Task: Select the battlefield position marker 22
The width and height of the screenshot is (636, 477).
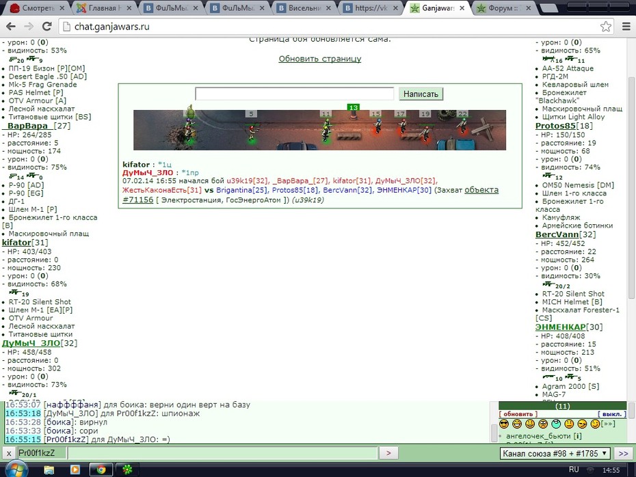Action: (463, 114)
